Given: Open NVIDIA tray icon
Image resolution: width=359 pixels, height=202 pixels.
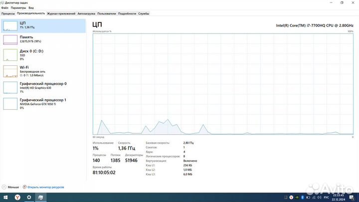Looking at the screenshot, I should 297,198.
